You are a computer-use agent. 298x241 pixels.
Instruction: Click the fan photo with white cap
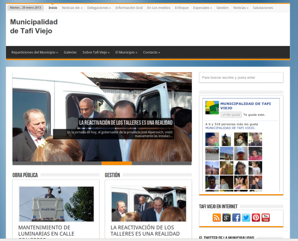[241, 154]
